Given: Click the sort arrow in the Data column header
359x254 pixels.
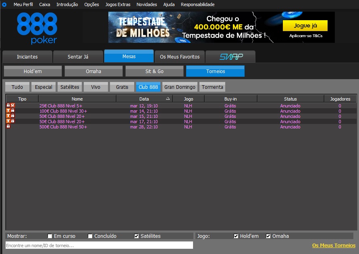Looking at the screenshot, I should point(168,99).
